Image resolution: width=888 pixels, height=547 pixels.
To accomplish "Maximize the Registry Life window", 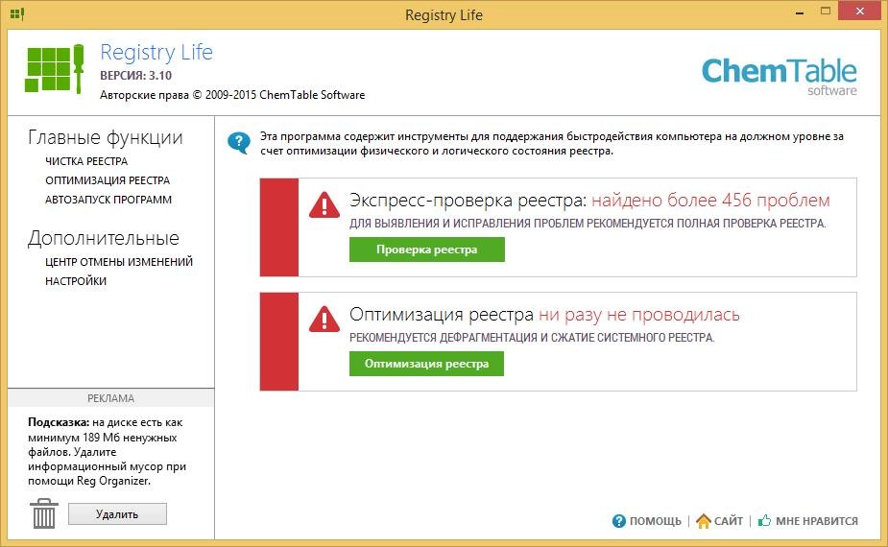I will pos(826,12).
